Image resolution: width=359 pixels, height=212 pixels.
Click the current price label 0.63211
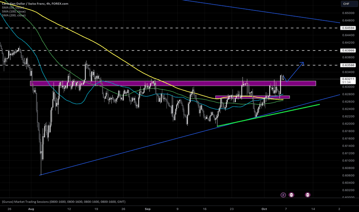(348, 79)
